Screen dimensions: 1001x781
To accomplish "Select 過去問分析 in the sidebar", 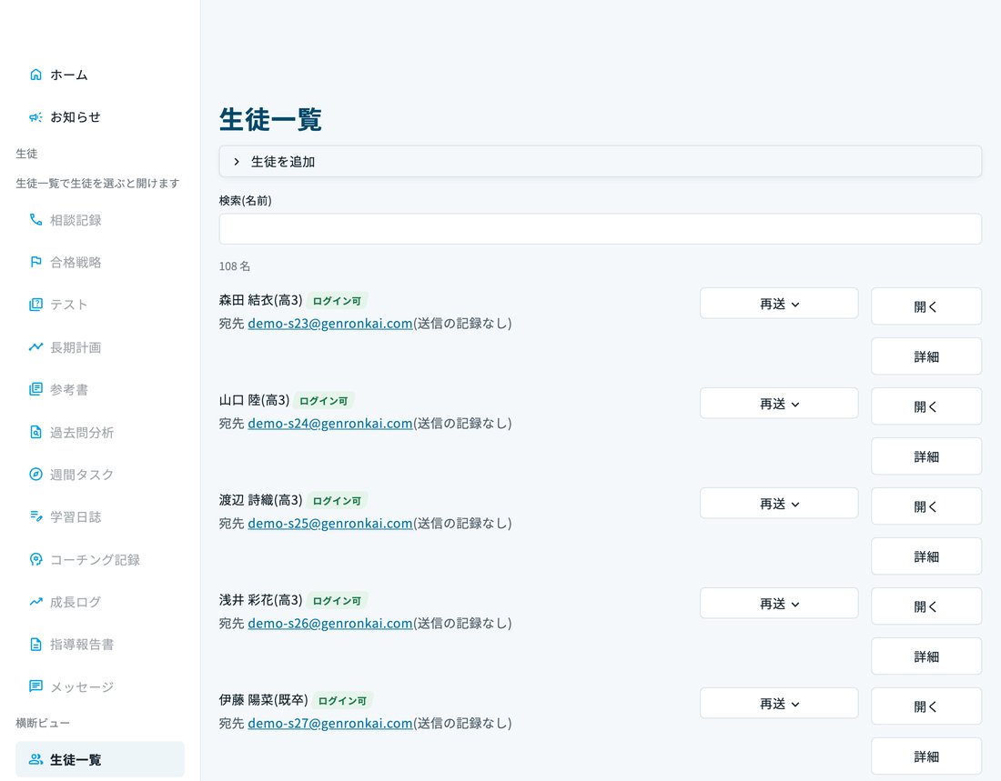I will tap(100, 432).
